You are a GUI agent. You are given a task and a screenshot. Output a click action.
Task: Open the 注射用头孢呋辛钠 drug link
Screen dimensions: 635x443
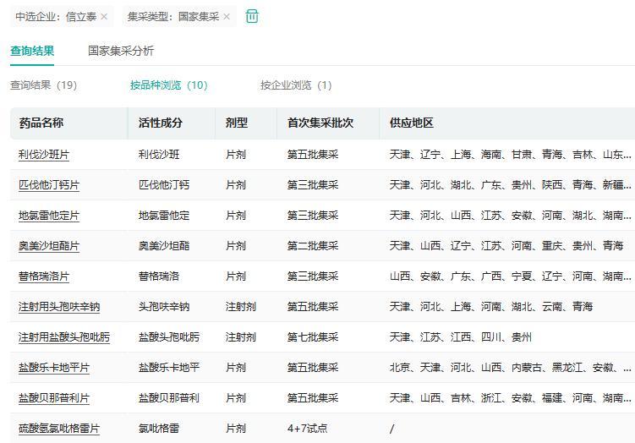point(59,307)
